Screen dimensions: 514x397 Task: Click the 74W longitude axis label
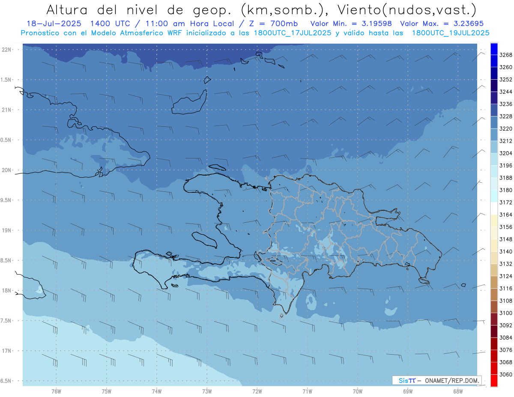point(156,391)
